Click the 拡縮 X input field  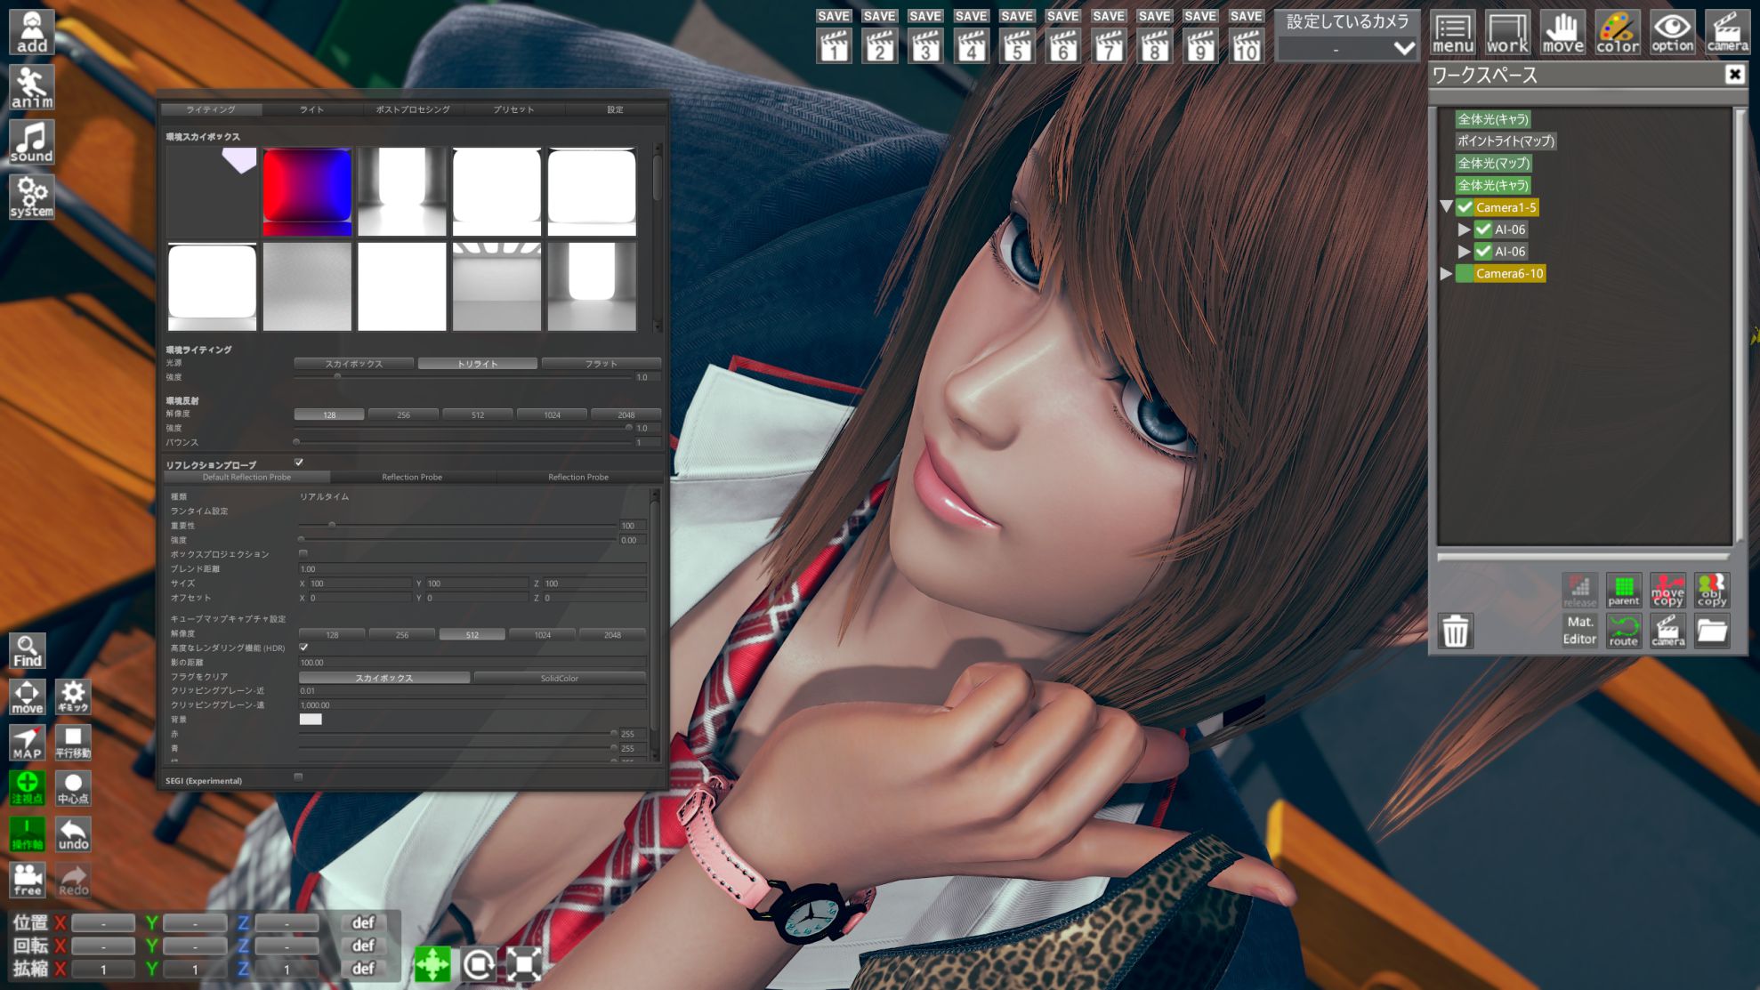coord(103,969)
